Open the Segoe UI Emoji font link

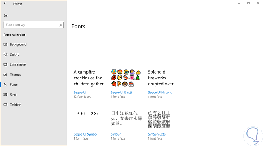point(121,92)
